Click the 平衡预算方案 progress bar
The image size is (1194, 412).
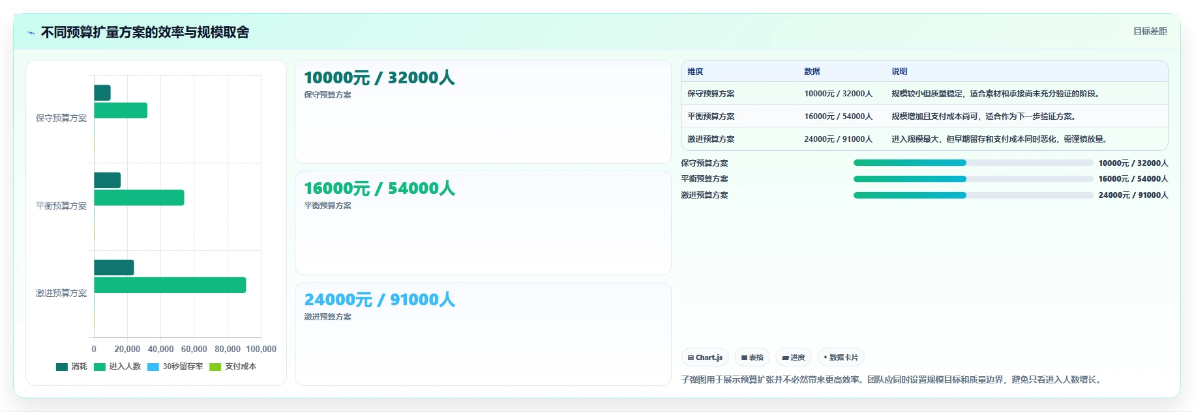pyautogui.click(x=973, y=178)
